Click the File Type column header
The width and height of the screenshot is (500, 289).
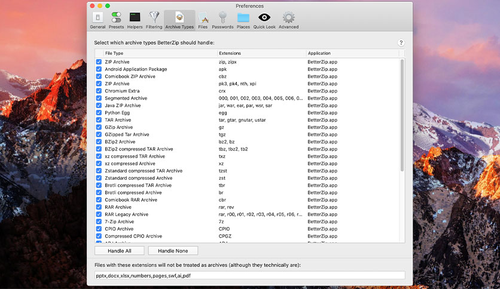coord(160,53)
